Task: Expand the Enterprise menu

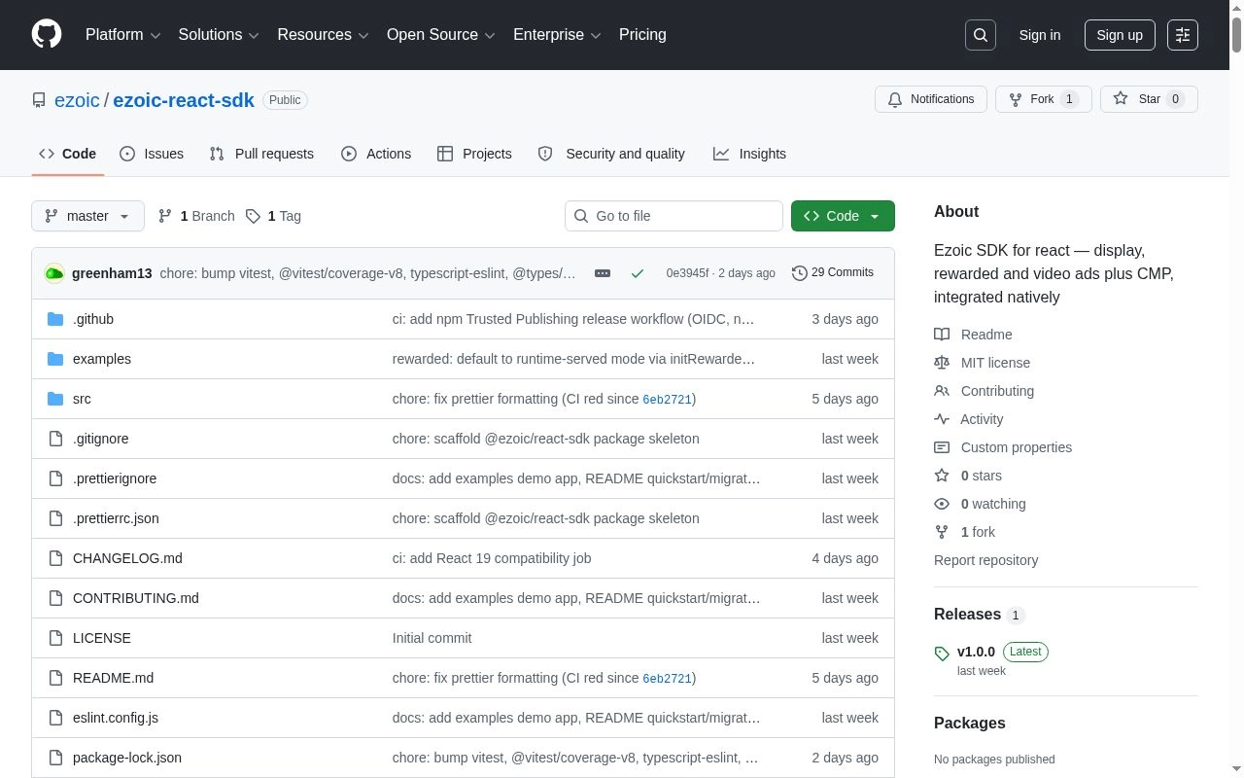Action: (x=557, y=35)
